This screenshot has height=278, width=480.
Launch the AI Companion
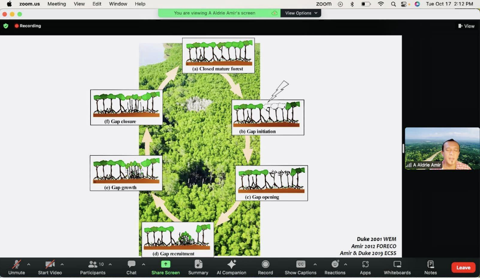coord(231,267)
